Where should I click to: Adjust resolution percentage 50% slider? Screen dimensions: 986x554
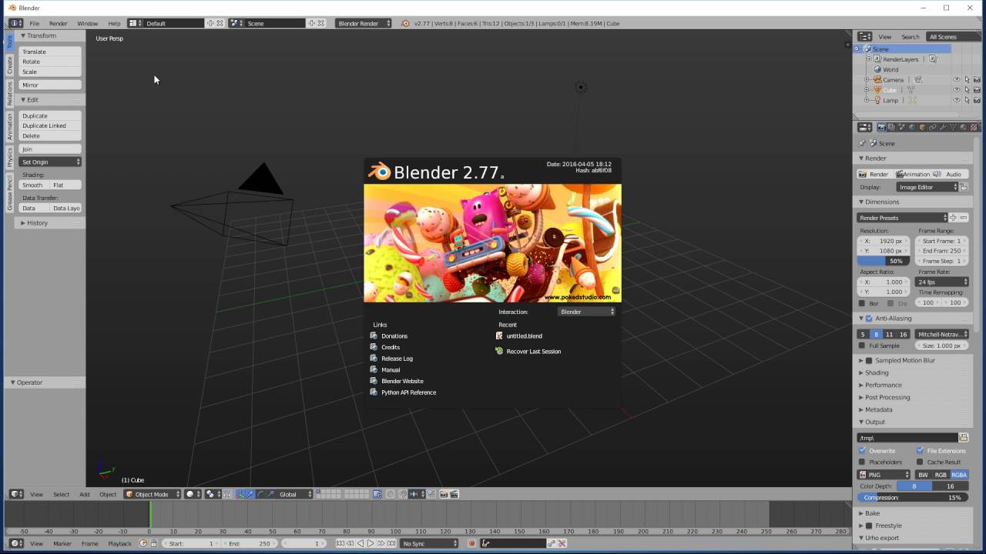point(884,261)
